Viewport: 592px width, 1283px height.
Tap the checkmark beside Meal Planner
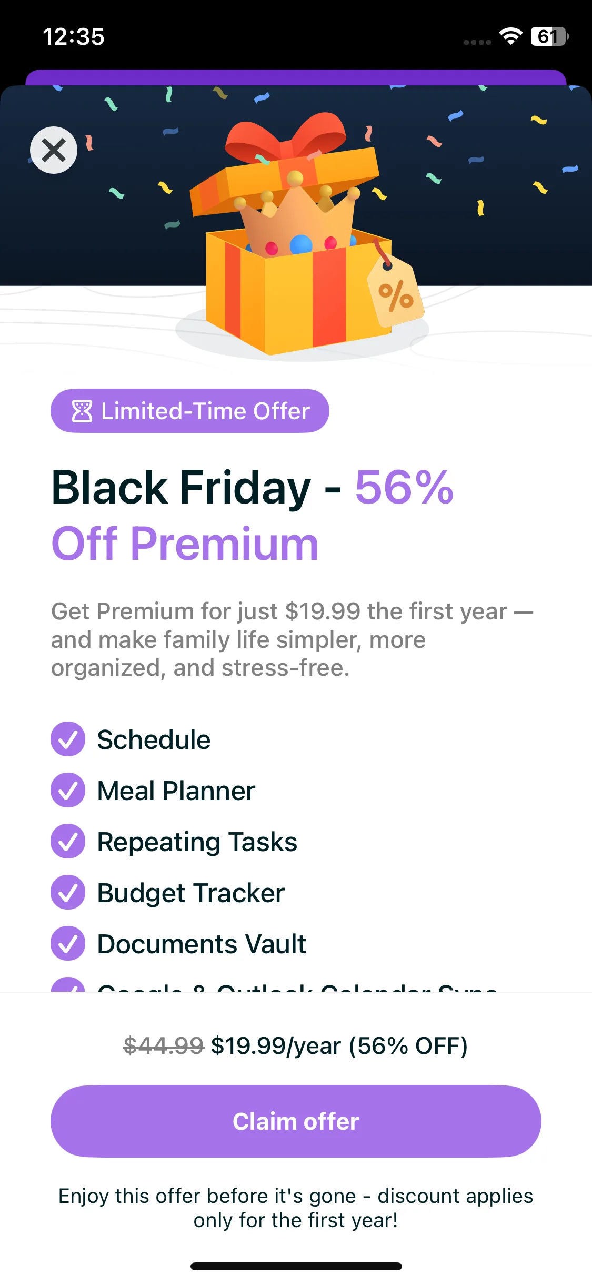click(x=68, y=790)
